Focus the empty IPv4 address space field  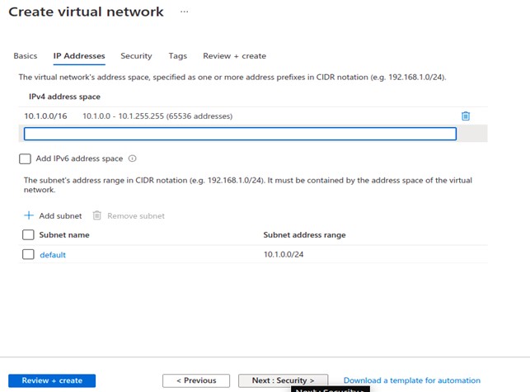click(x=240, y=134)
